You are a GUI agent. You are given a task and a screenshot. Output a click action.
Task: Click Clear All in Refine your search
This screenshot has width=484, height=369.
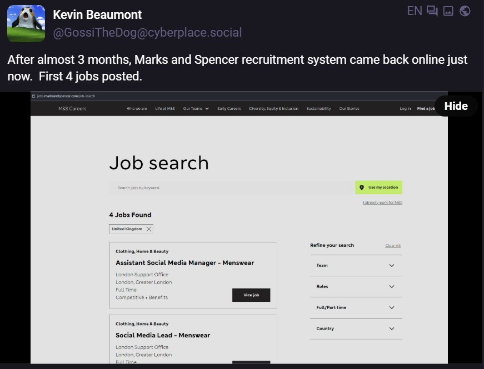(393, 246)
